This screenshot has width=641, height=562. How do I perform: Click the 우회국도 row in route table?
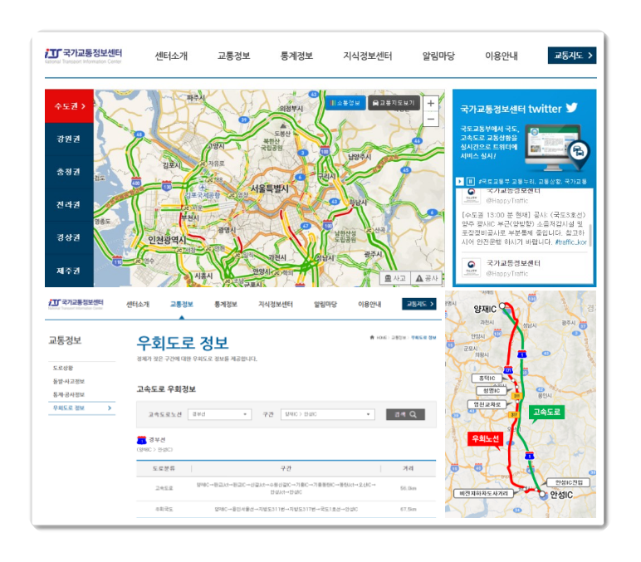click(x=286, y=509)
